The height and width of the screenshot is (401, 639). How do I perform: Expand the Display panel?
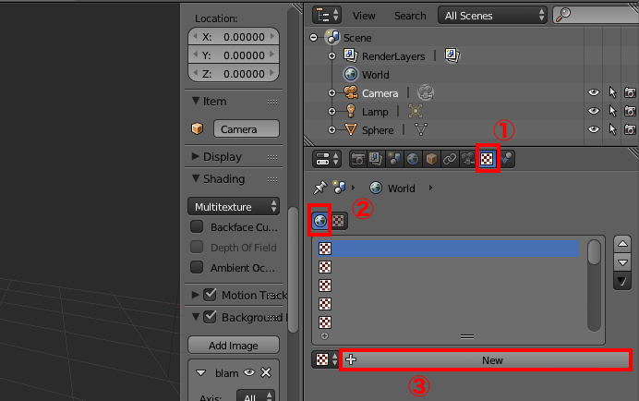[196, 156]
